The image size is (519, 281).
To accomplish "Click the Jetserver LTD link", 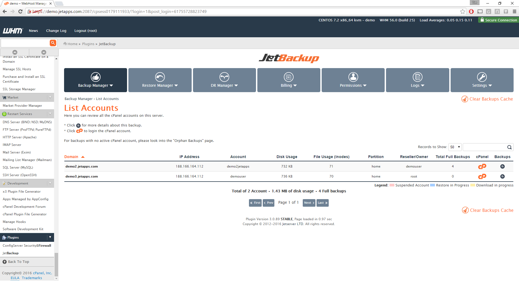I will tap(293, 224).
